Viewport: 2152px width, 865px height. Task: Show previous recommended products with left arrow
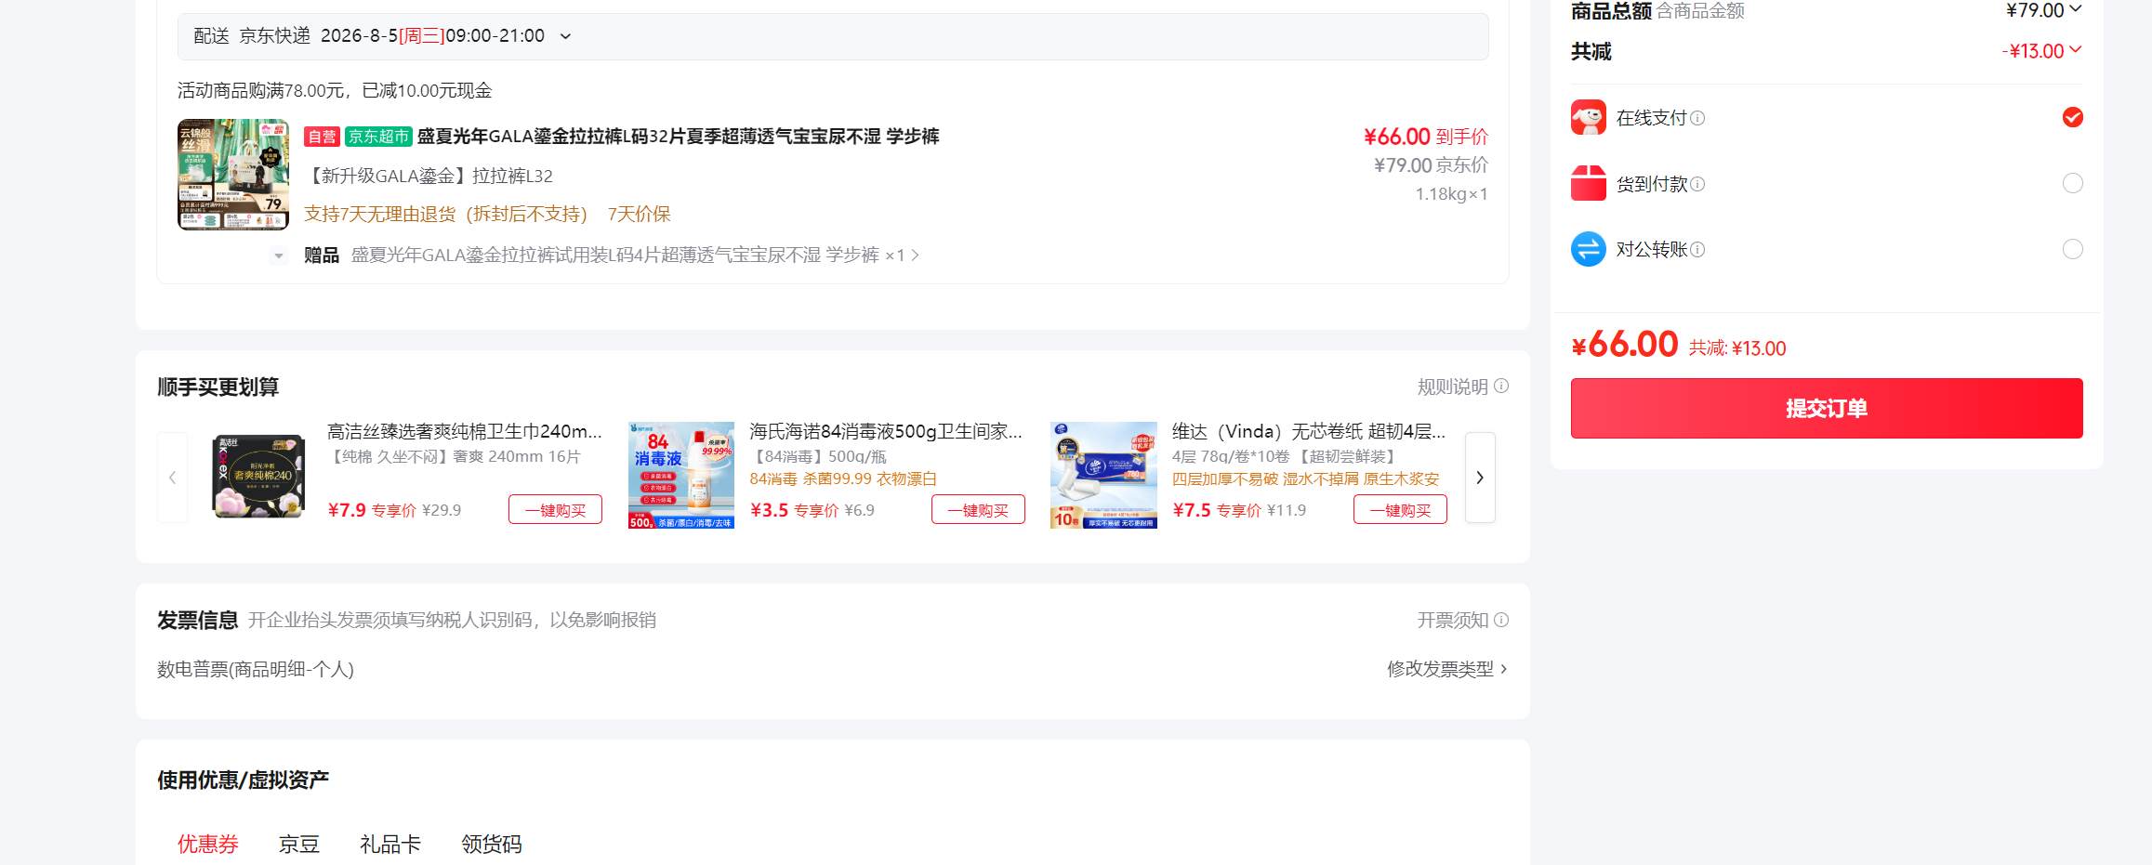[172, 478]
